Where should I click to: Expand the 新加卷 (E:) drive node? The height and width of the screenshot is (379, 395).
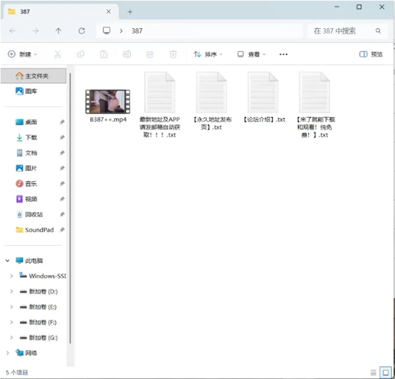pyautogui.click(x=12, y=307)
